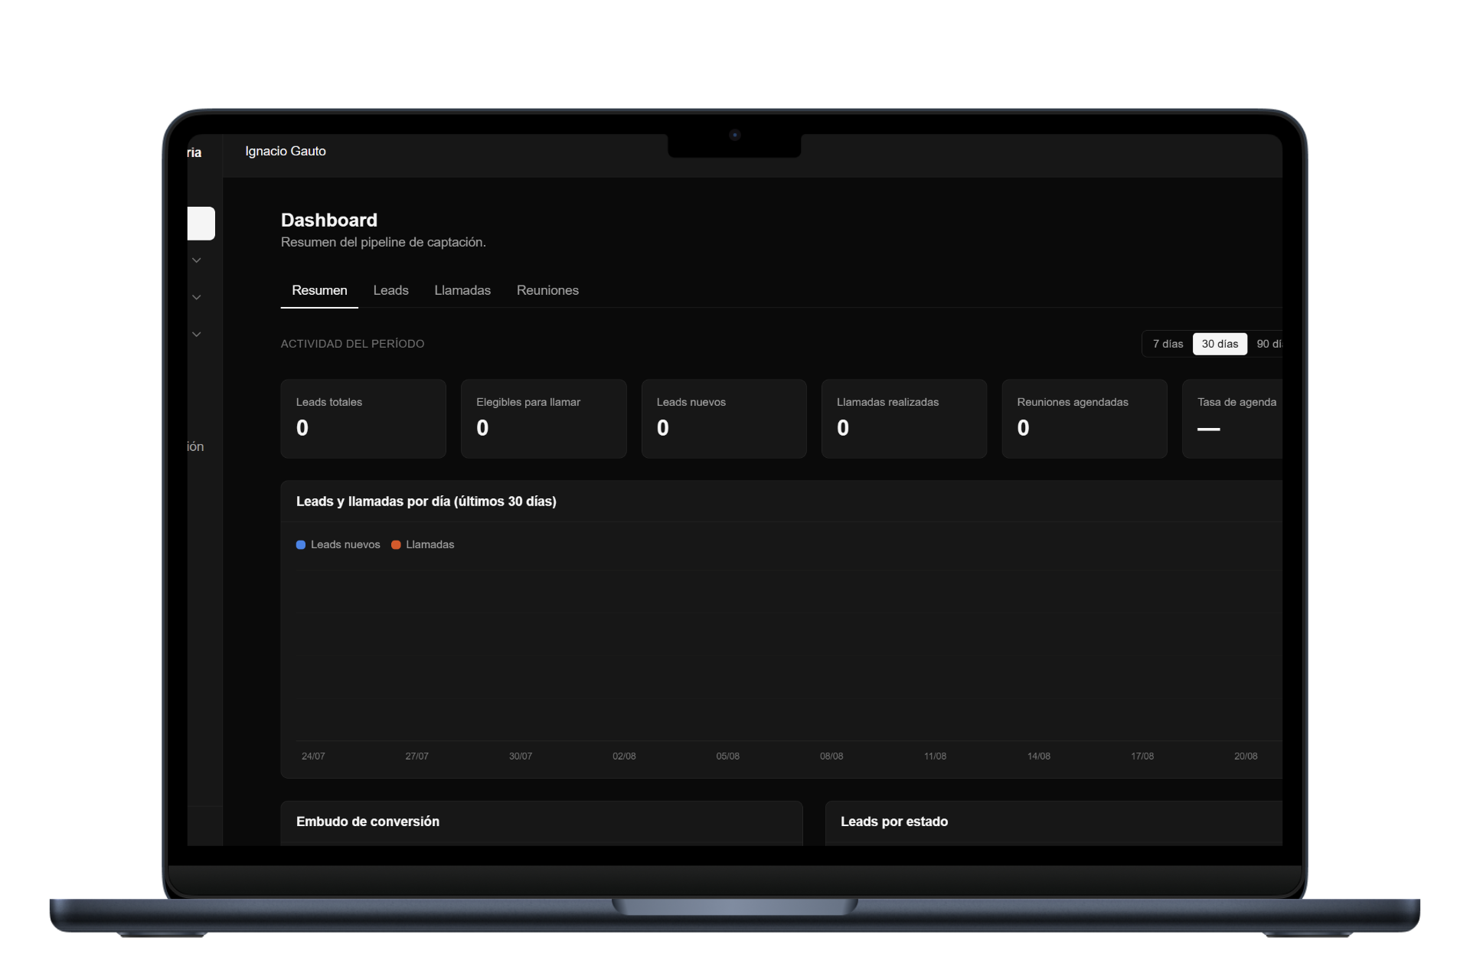Screen dimensions: 1470x980
Task: Select the partially visible 90 días period
Action: click(x=1268, y=344)
